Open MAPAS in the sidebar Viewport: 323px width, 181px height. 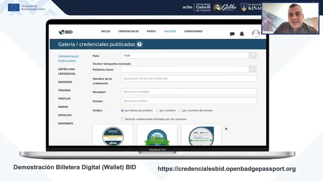click(63, 107)
